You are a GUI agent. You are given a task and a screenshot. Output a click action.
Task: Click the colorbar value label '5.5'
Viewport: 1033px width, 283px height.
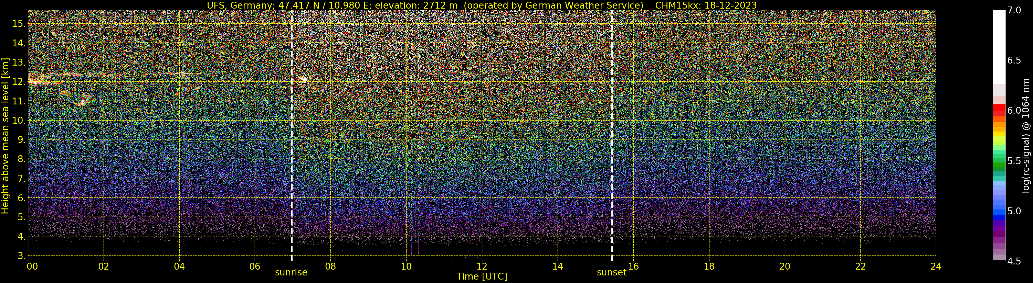coord(1014,161)
